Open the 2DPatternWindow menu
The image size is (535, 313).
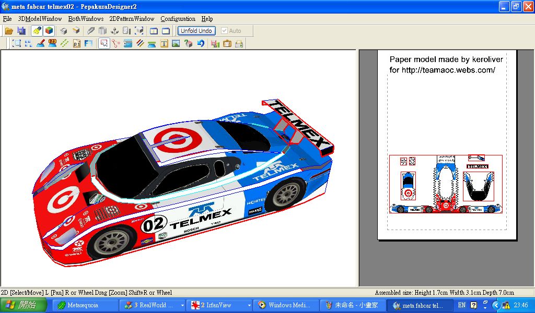(x=132, y=19)
